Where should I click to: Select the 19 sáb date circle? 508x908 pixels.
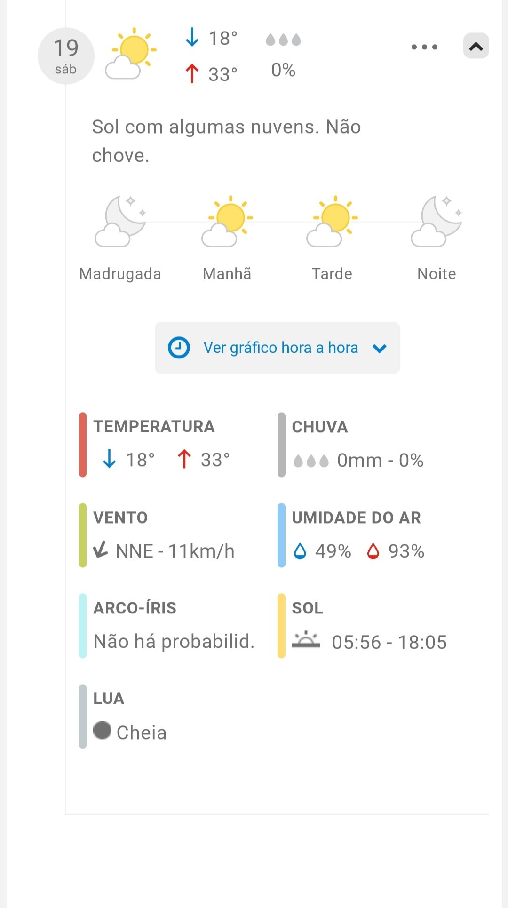[66, 56]
